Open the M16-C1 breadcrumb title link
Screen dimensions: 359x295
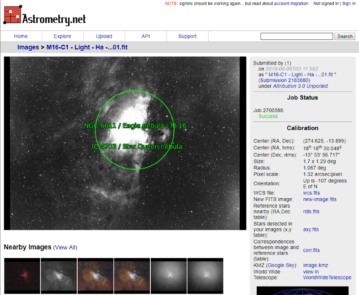[87, 48]
